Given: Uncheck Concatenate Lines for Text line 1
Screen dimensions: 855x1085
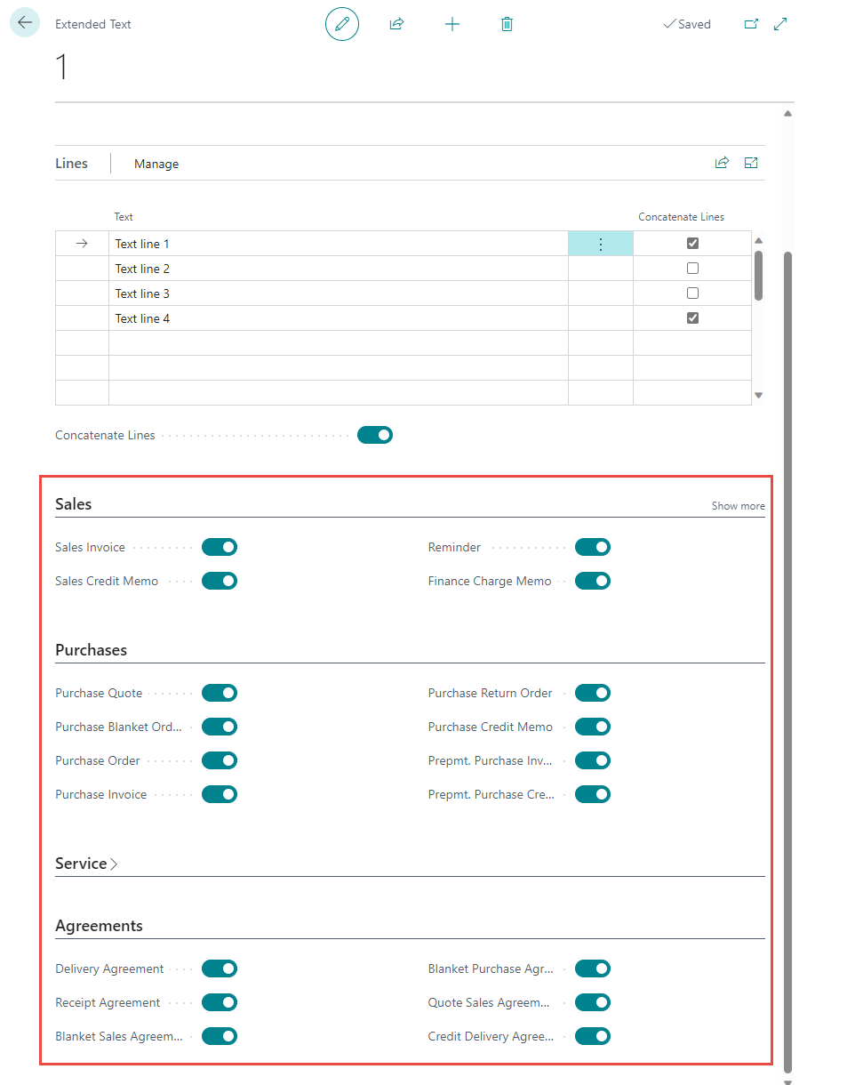Looking at the screenshot, I should pyautogui.click(x=692, y=244).
